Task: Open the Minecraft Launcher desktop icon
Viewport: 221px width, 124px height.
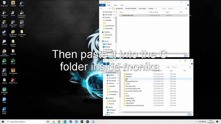Action: click(x=4, y=24)
